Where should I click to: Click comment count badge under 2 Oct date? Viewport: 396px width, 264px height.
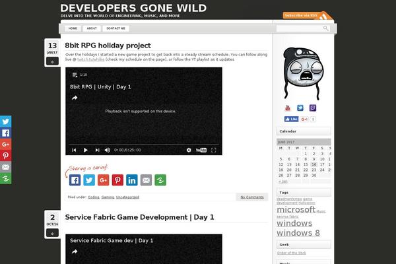(x=52, y=233)
